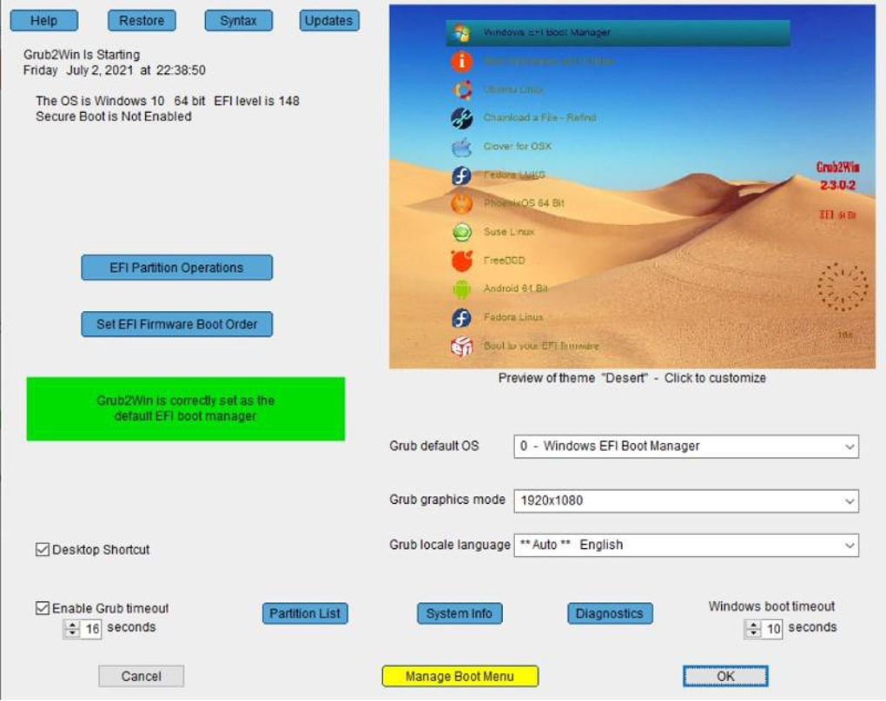The image size is (886, 701).
Task: Open the Grub default OS dropdown
Action: point(850,446)
